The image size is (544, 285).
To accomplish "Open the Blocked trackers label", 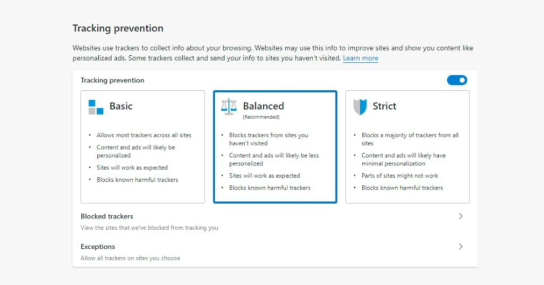I will tap(107, 216).
